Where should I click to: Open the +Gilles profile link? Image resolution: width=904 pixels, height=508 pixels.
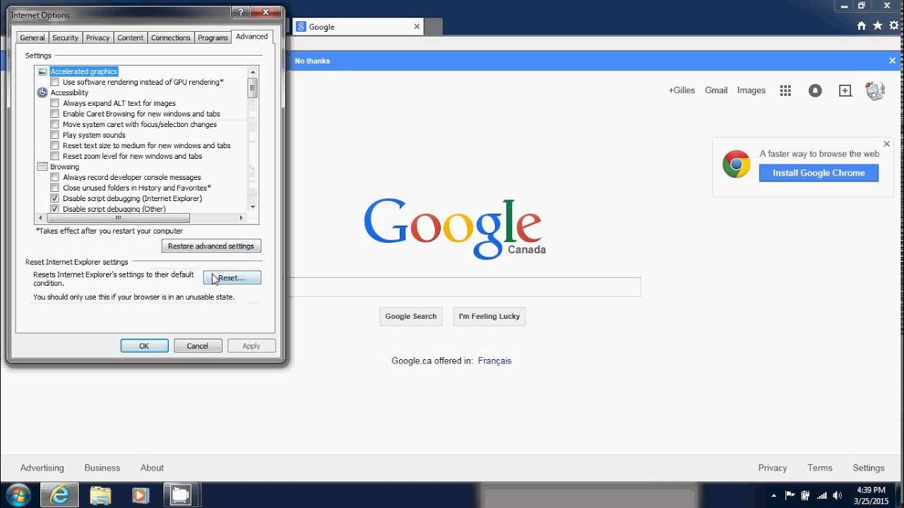pyautogui.click(x=682, y=90)
